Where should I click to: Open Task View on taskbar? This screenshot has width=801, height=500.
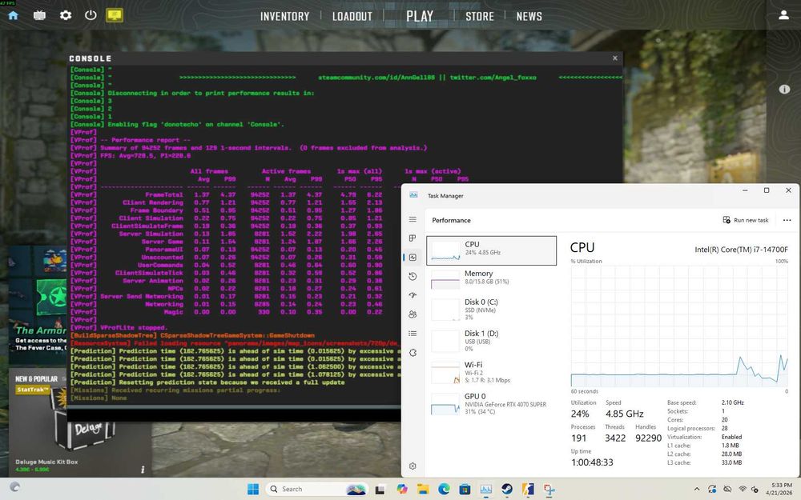[x=380, y=490]
